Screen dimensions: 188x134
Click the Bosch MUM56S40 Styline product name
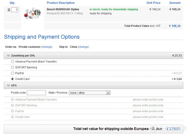click(x=63, y=9)
